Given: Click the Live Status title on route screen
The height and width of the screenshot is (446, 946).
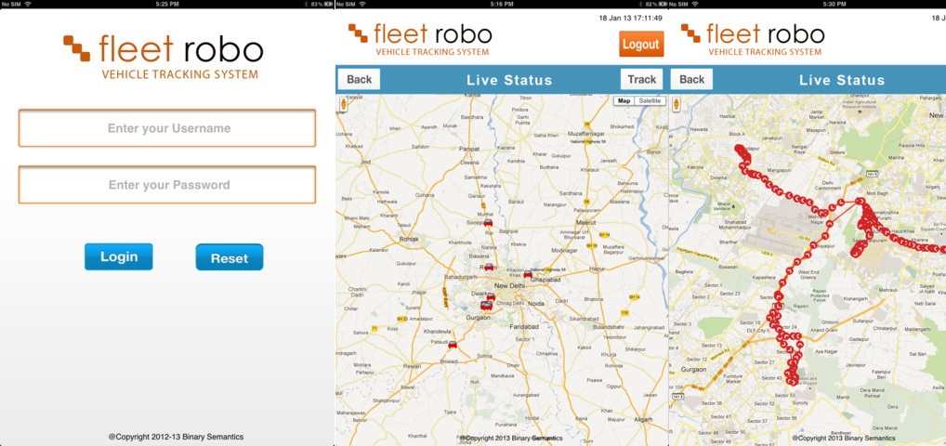Looking at the screenshot, I should (842, 80).
